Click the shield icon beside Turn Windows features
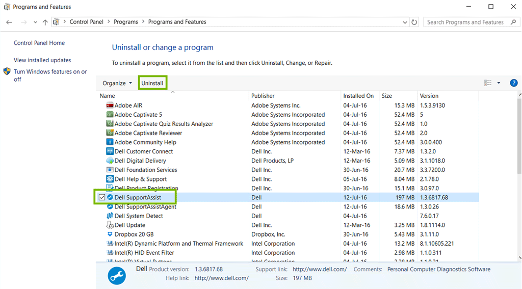522x289 pixels. (x=7, y=71)
